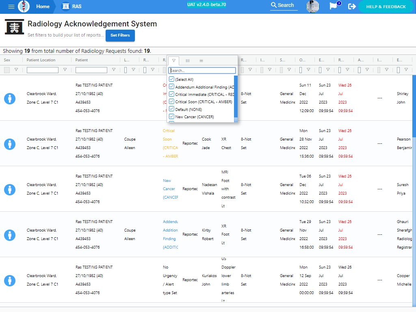Click the Set Filters button

[120, 35]
